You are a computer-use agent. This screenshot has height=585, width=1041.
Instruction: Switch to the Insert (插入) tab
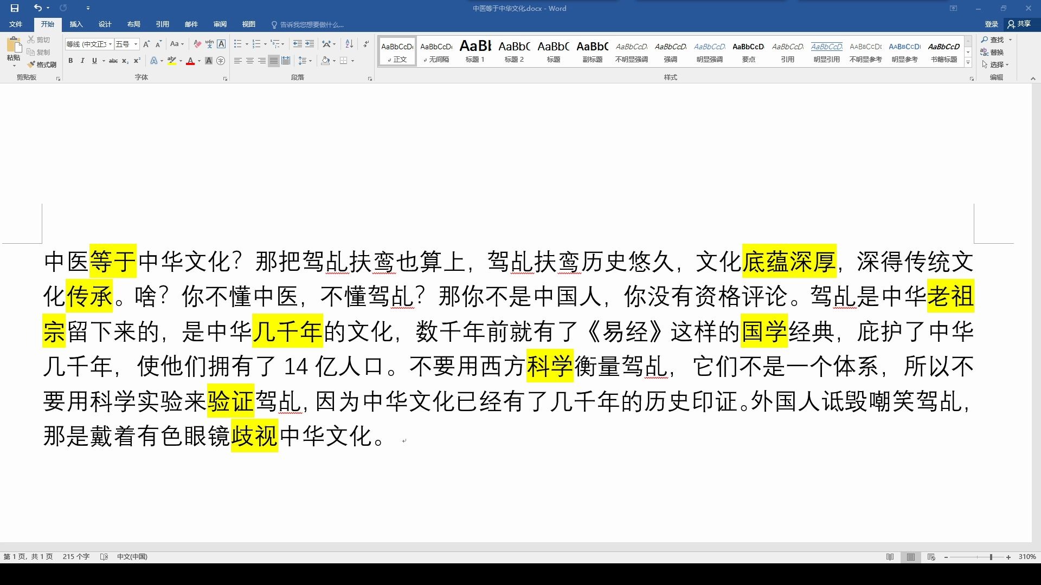[x=76, y=24]
